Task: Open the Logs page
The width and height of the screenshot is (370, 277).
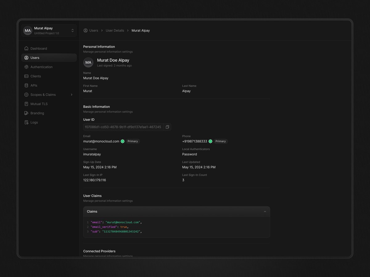Action: [x=49, y=122]
